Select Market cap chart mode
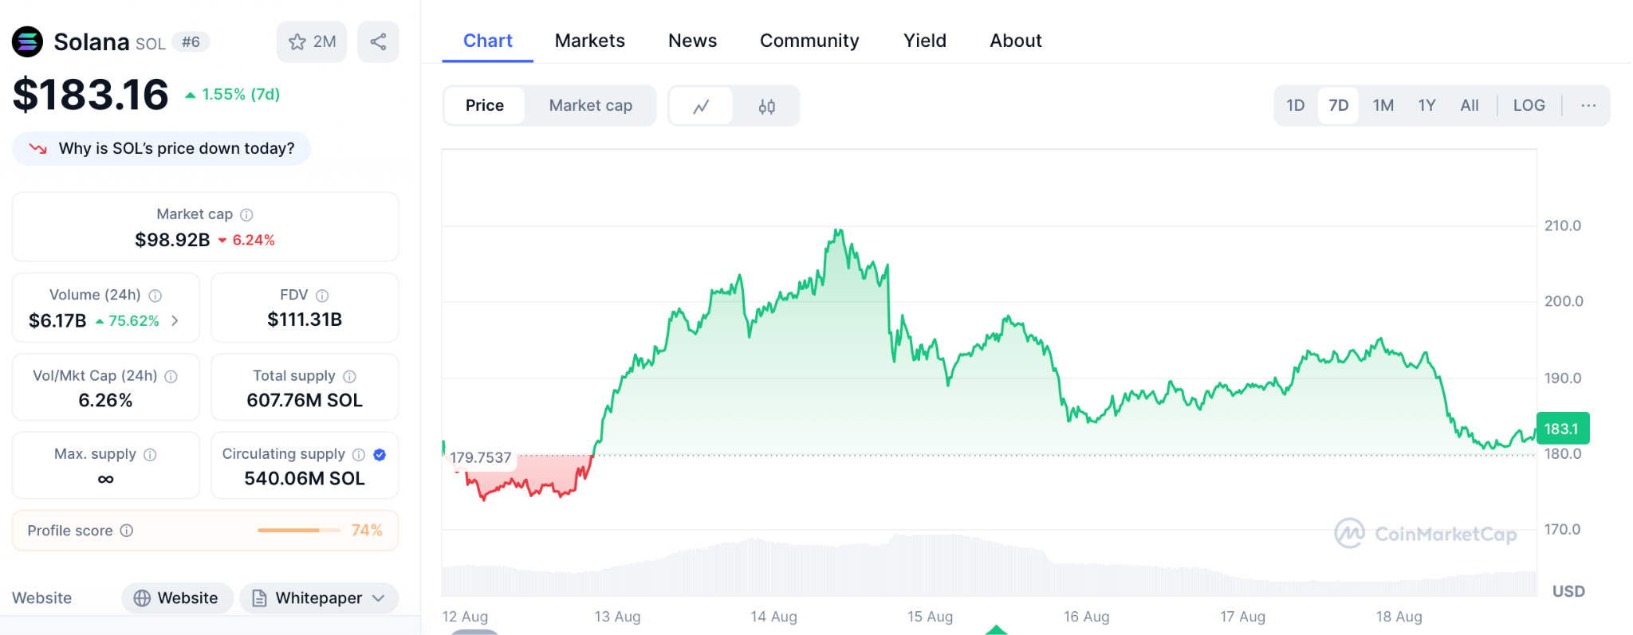 pyautogui.click(x=591, y=105)
